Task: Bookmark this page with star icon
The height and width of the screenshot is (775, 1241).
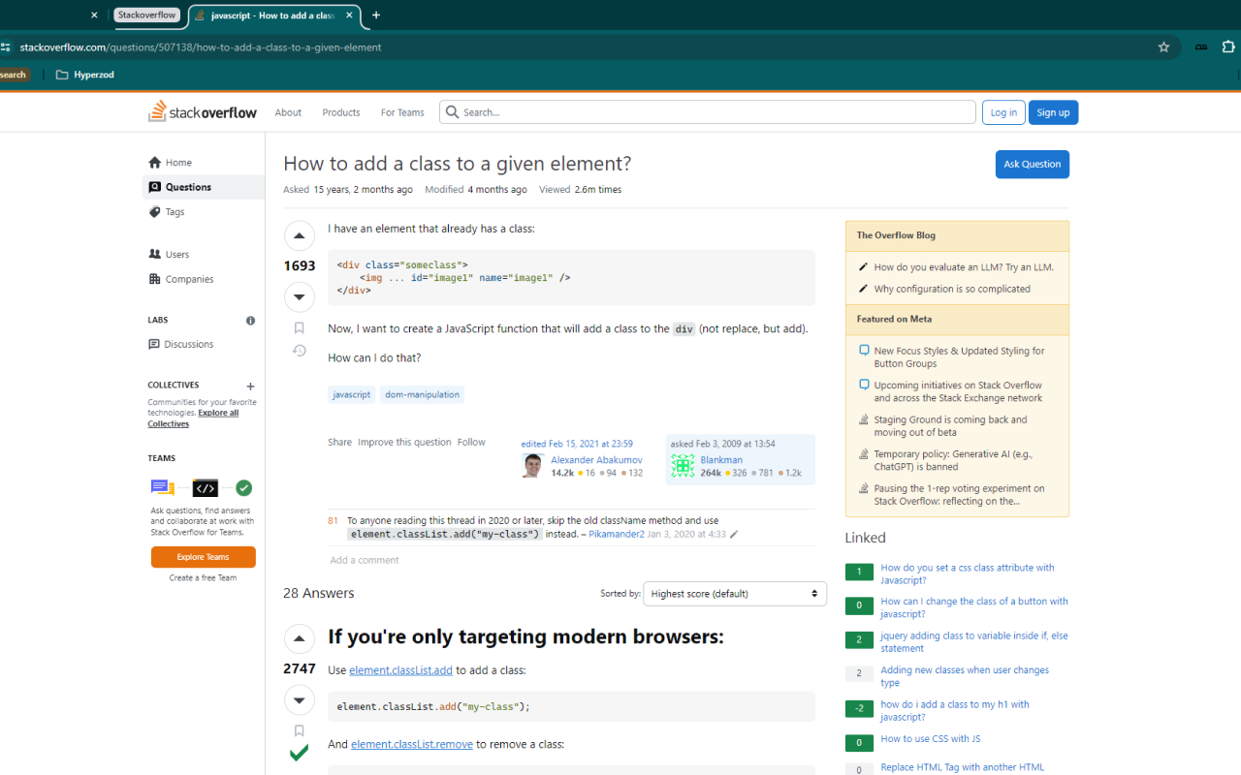Action: [1163, 46]
